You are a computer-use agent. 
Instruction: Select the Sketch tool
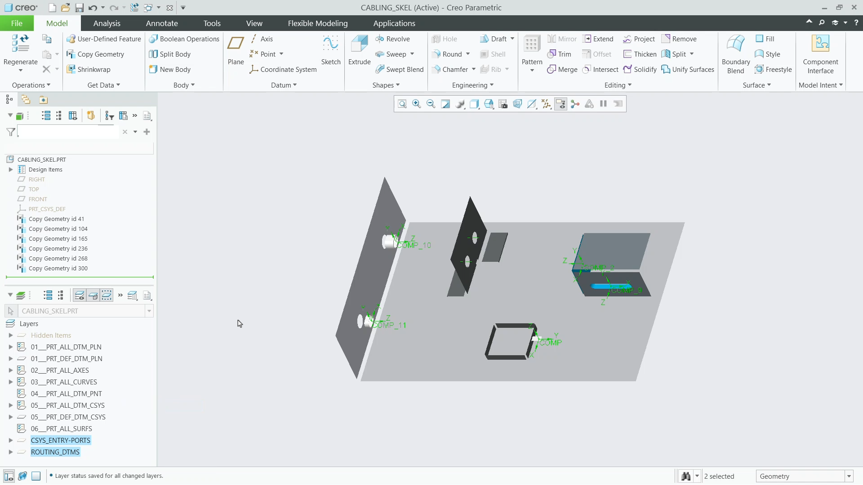[x=331, y=50]
